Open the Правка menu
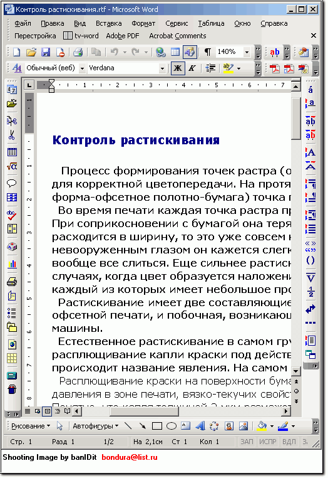 tap(53, 23)
